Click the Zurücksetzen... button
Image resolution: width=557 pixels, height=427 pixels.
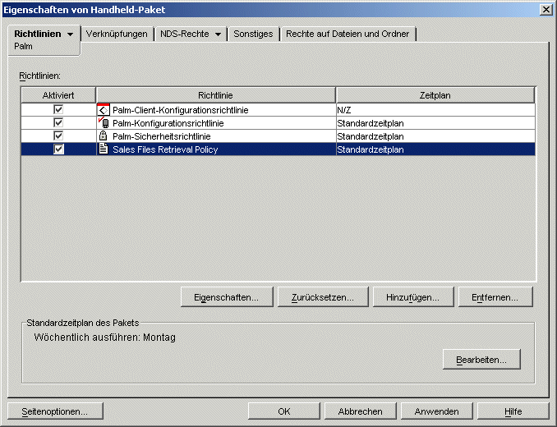323,297
